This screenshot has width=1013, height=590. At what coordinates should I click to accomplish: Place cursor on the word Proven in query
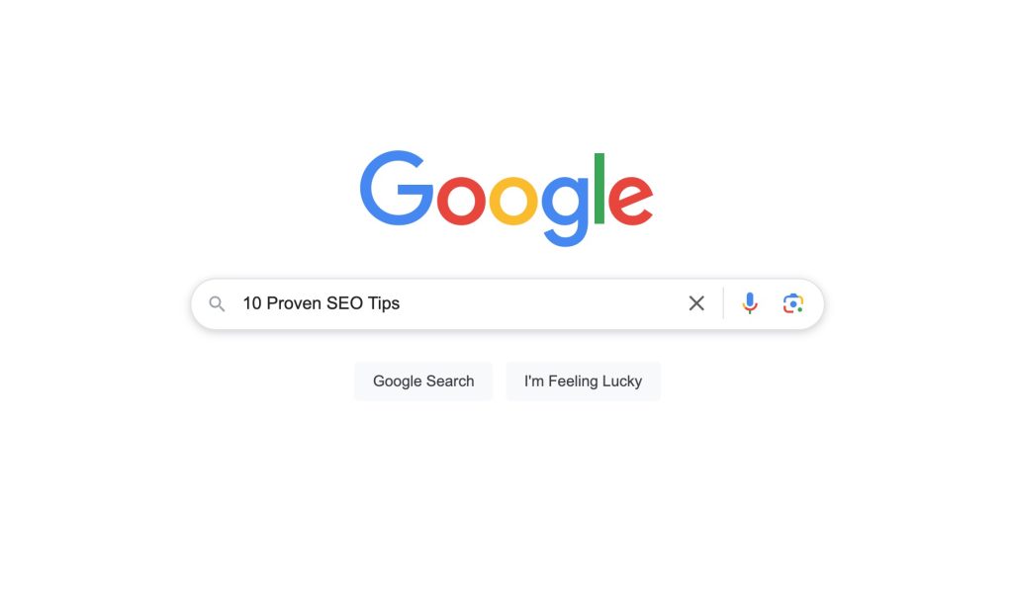(294, 303)
